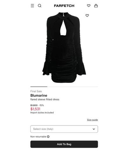Save the dress with the image heart

coord(87,16)
